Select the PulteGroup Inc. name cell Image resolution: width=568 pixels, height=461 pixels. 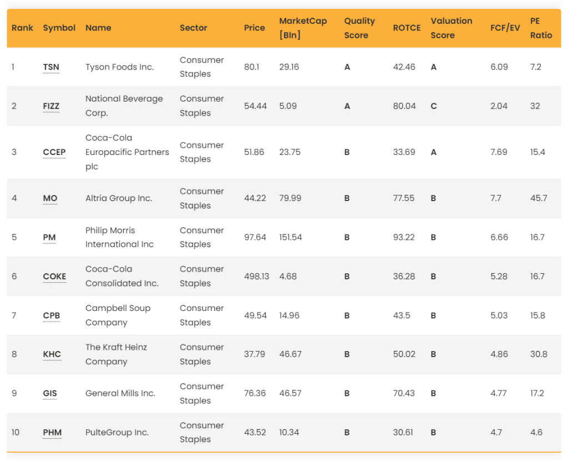coord(117,432)
